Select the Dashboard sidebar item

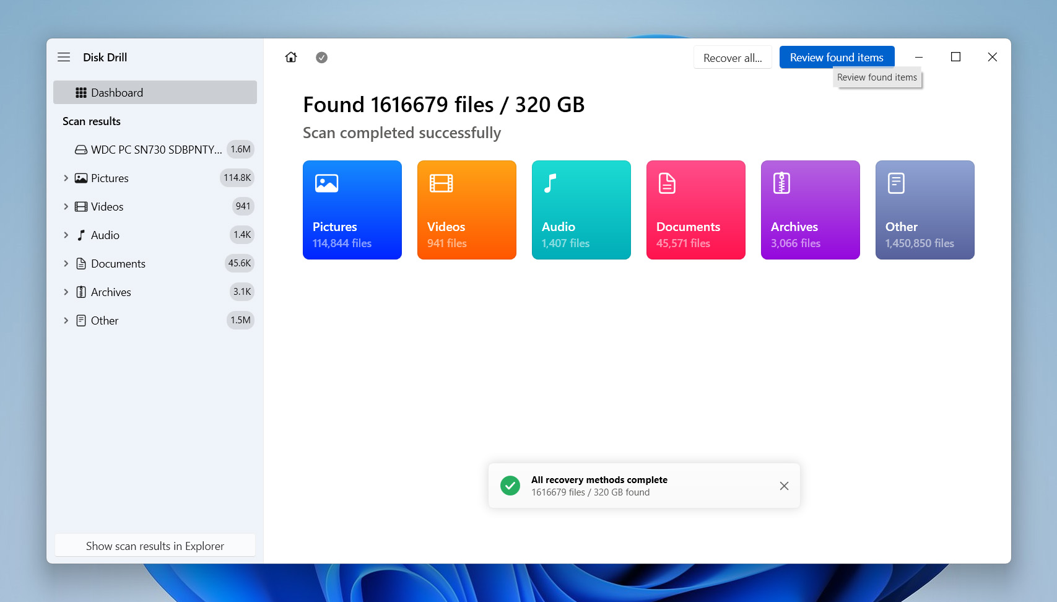[x=155, y=92]
